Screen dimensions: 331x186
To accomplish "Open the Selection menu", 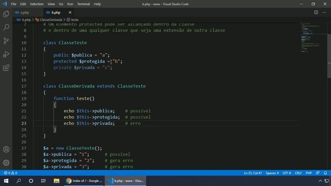I will (37, 4).
